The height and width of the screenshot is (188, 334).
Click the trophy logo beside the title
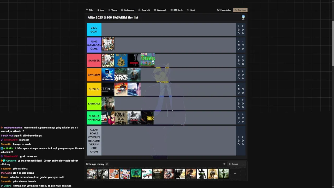243,17
